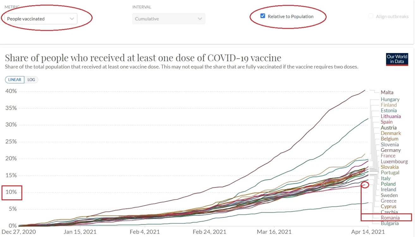415x237 pixels.
Task: Expand the Cumulative interval dropdown
Action: coord(169,19)
